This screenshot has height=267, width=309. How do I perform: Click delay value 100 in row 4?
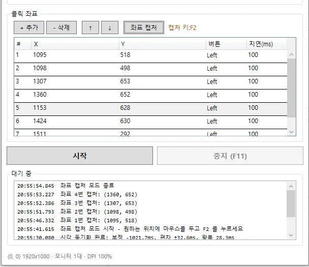[253, 95]
